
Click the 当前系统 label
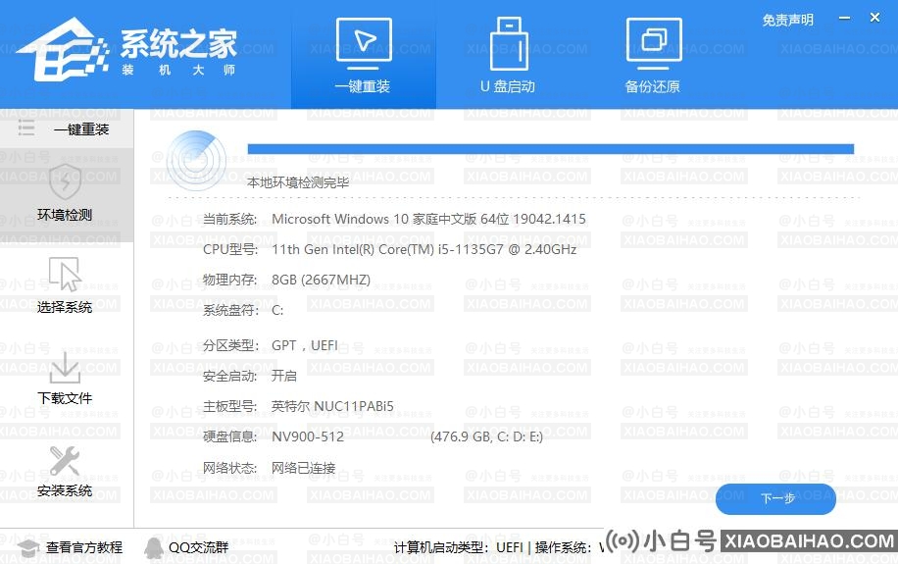(x=229, y=219)
